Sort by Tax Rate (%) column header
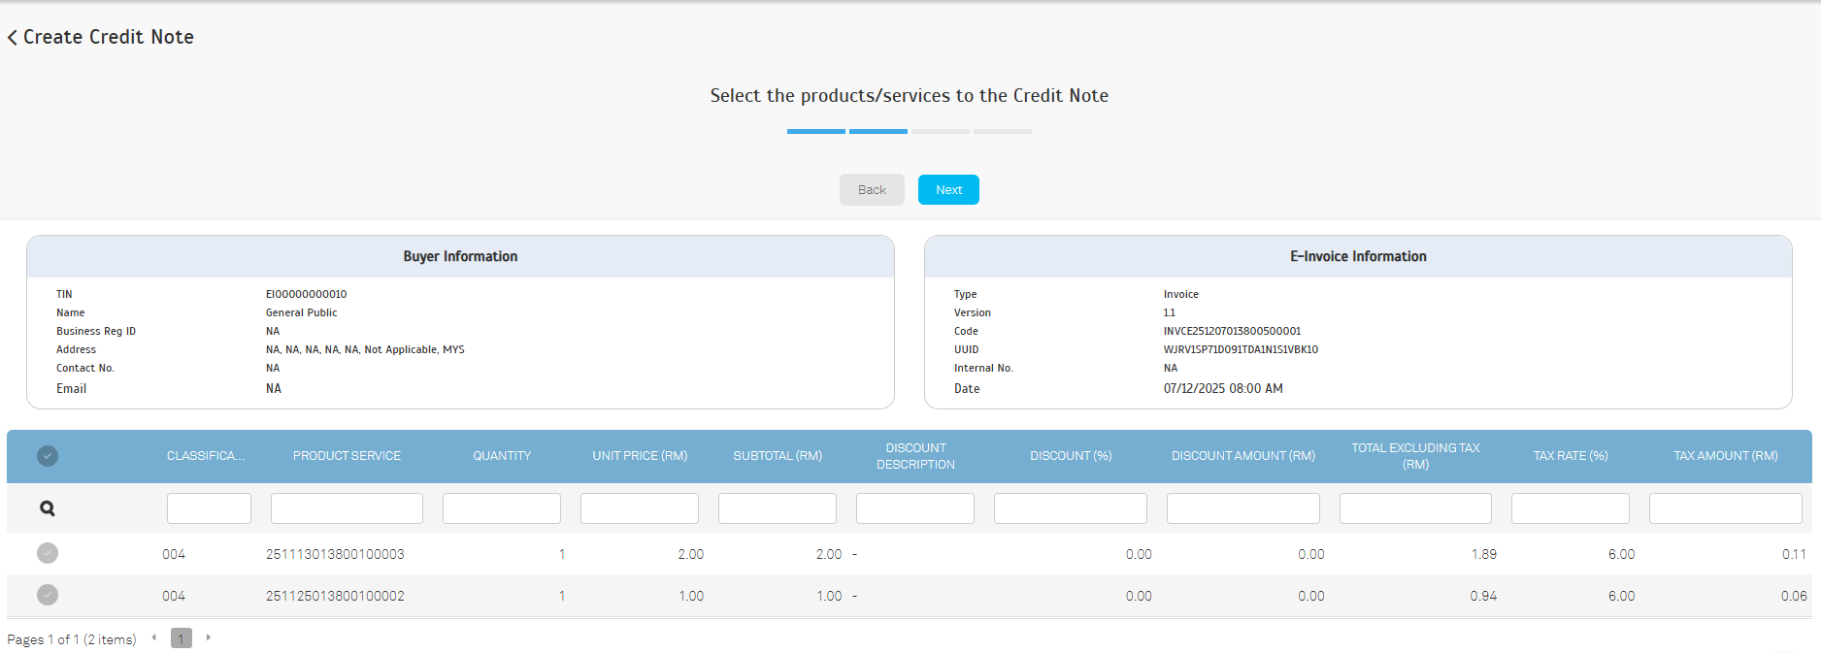Viewport: 1821px width, 653px height. pyautogui.click(x=1570, y=456)
